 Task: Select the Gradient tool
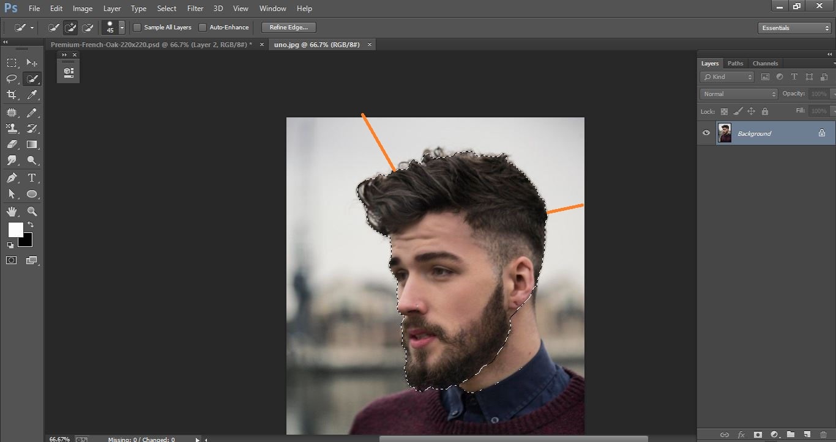click(x=32, y=144)
